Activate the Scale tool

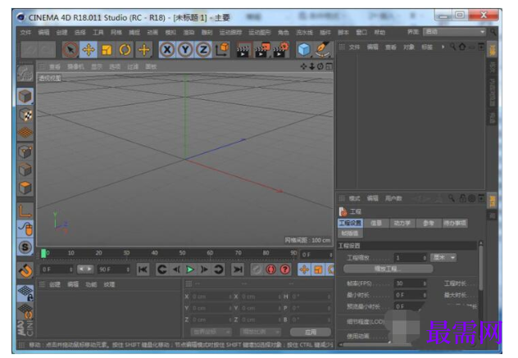pos(107,50)
